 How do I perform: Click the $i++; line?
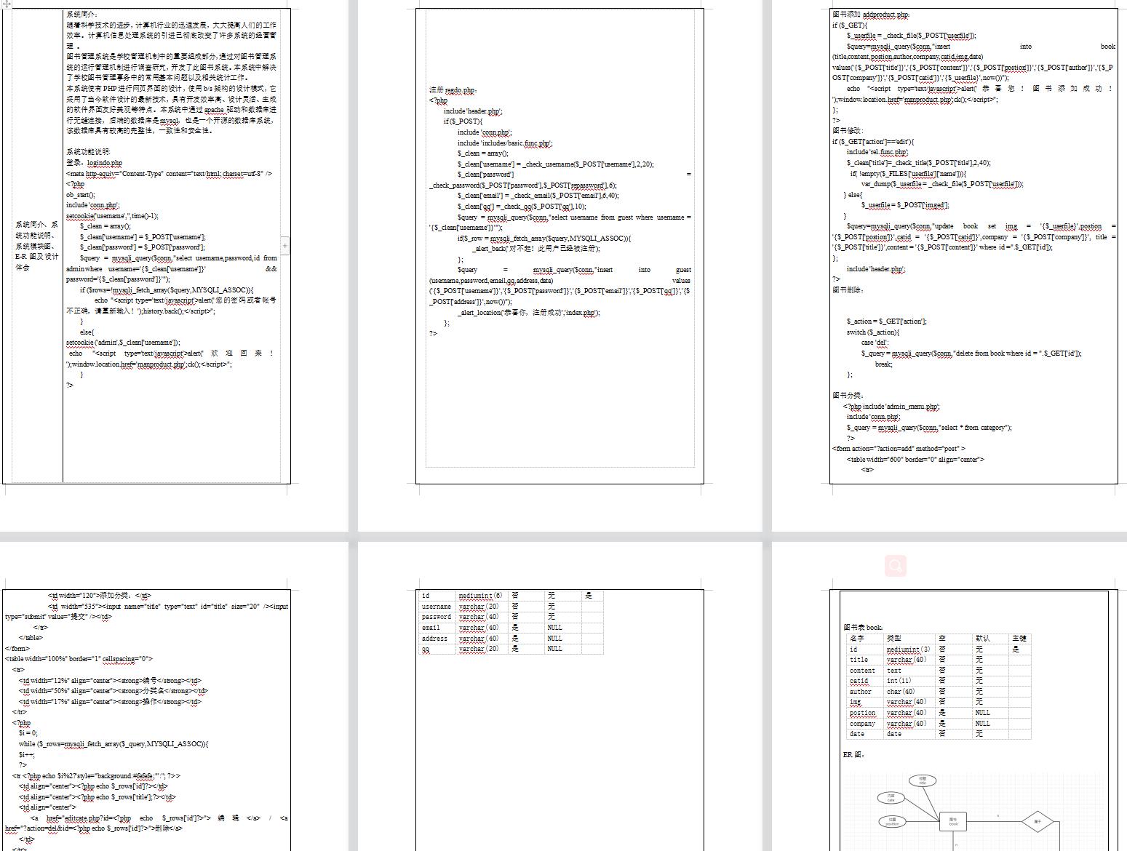click(x=26, y=755)
